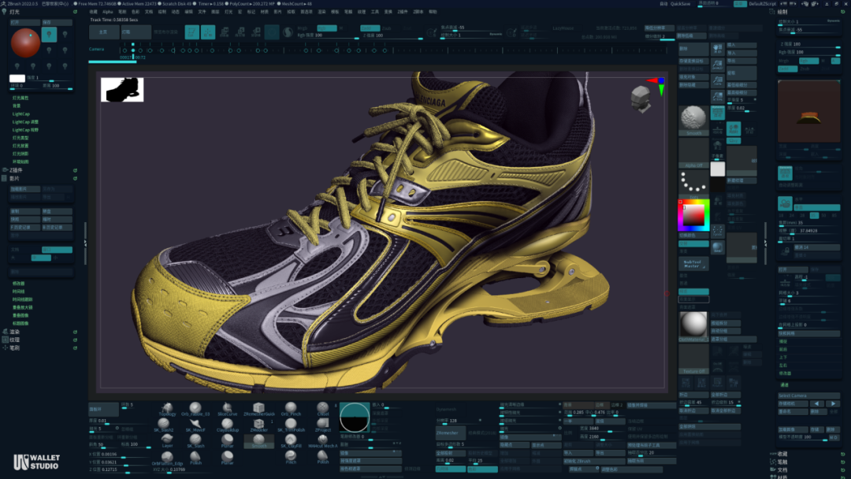The image size is (851, 479).
Task: Toggle Zadd in the right draw panel
Action: point(787,69)
